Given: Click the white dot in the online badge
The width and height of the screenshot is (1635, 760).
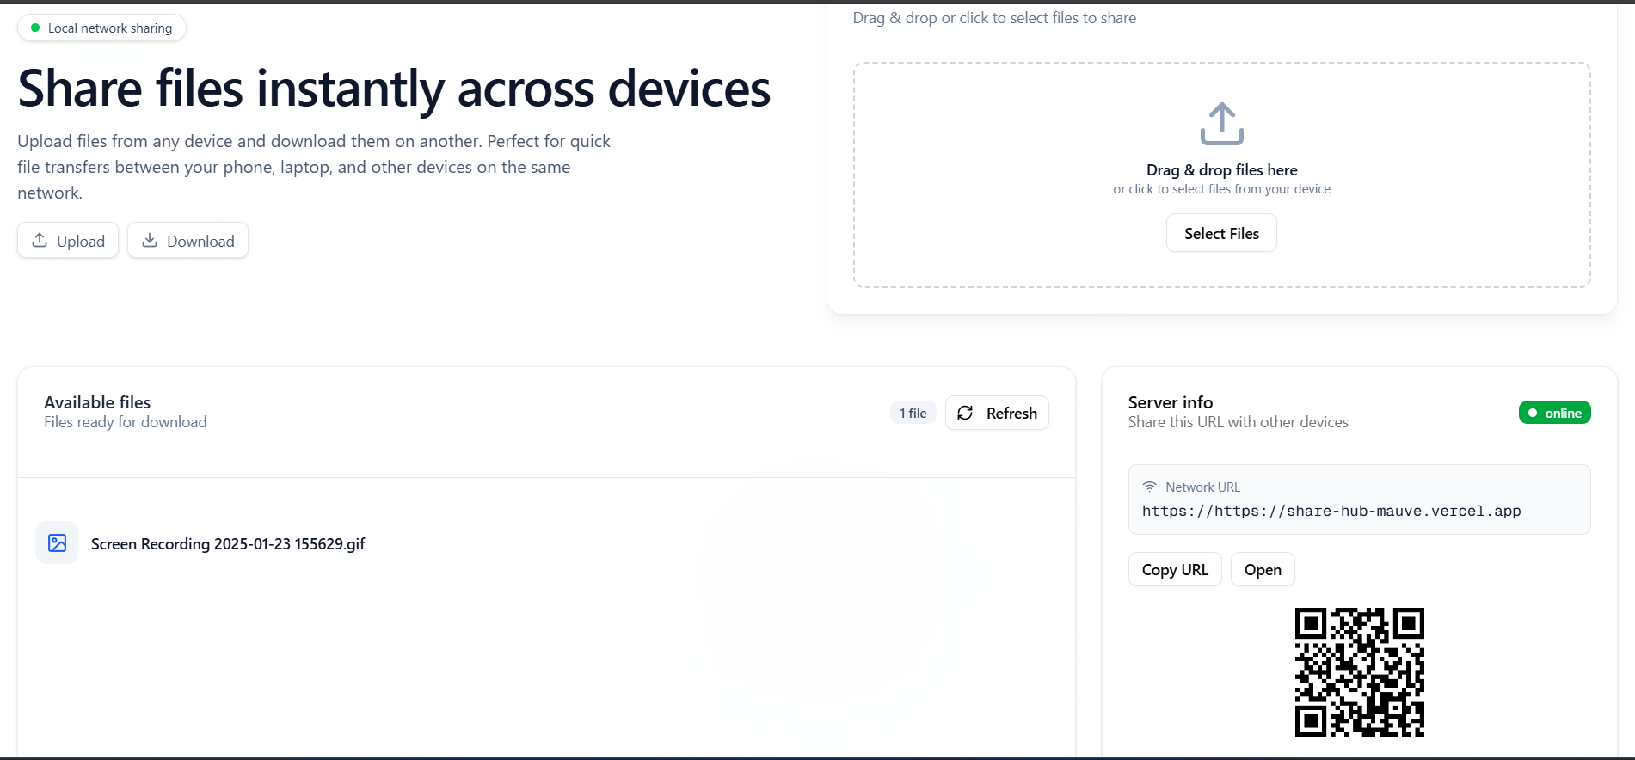Looking at the screenshot, I should click(x=1533, y=414).
